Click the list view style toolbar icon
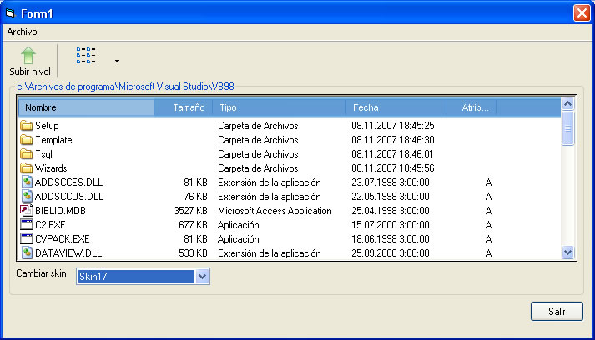The image size is (595, 340). point(86,56)
